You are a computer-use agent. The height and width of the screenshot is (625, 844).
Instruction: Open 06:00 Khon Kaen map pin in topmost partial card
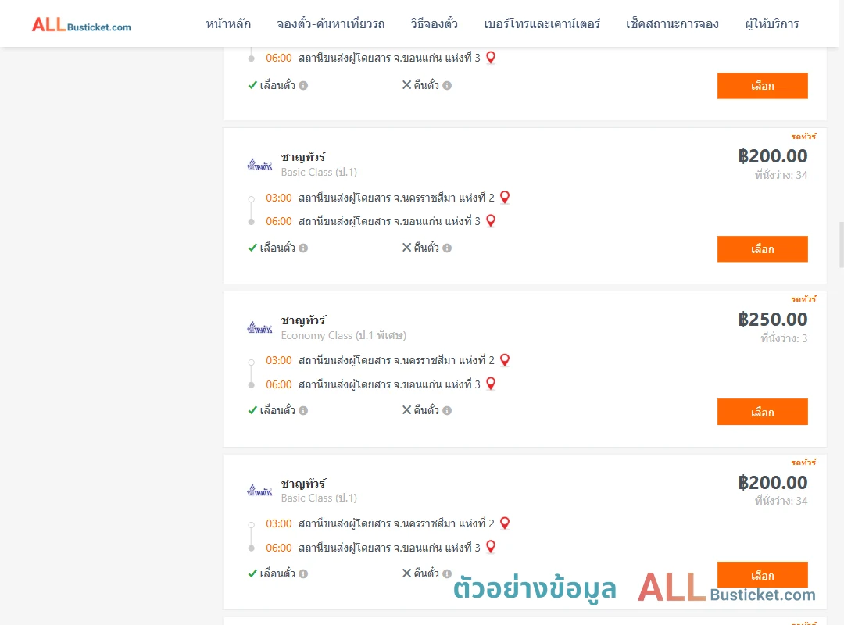click(x=491, y=58)
